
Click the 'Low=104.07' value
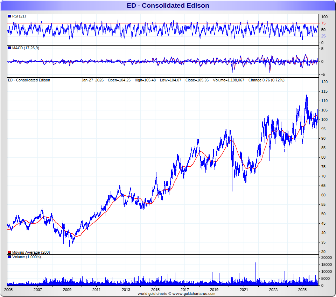(170, 80)
